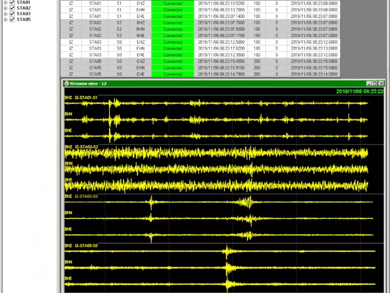Expand the STA02 tree node
The image size is (390, 293).
(x=4, y=8)
